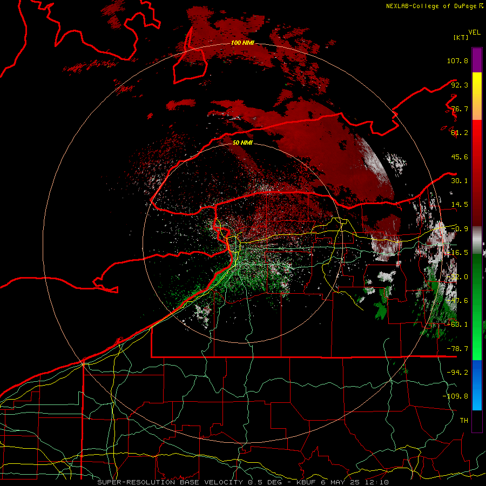486x486 pixels.
Task: Click the NEXLAB-College of DuPage watermark text
Action: 434,6
